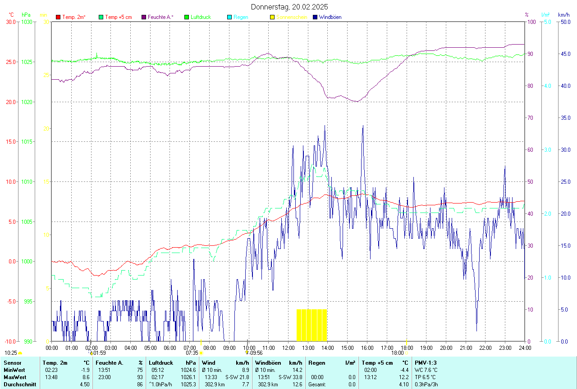Screen dimensions: 577x389
Task: Click the maximum temperature value '8.6'
Action: [86, 377]
